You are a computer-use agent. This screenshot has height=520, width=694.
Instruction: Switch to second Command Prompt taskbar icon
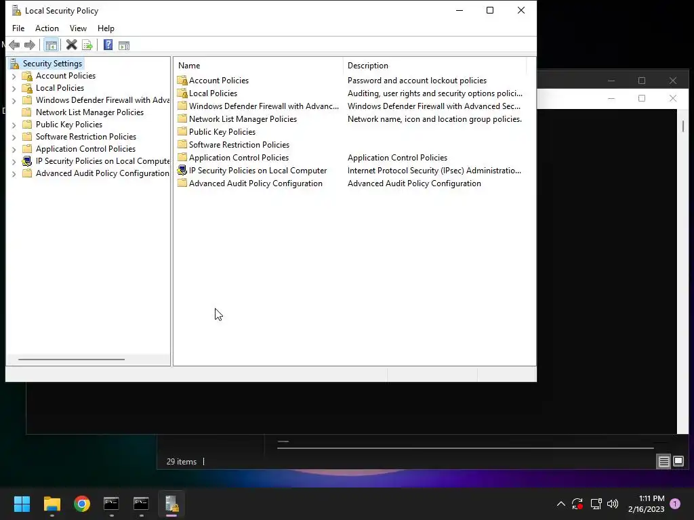141,504
